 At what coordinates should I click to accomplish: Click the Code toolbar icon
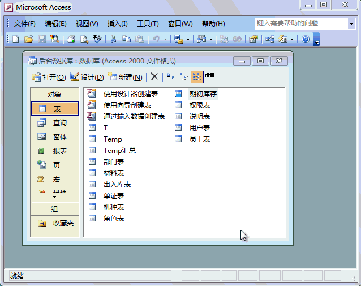(x=224, y=39)
